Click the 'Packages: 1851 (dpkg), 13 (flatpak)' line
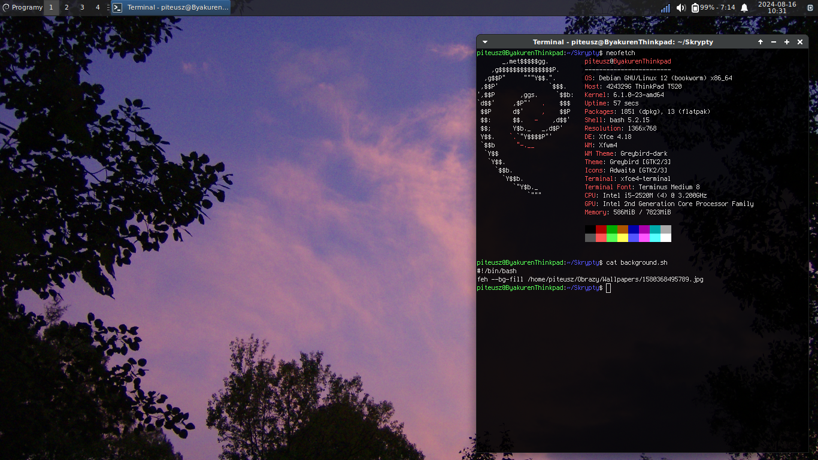Image resolution: width=818 pixels, height=460 pixels. 648,112
